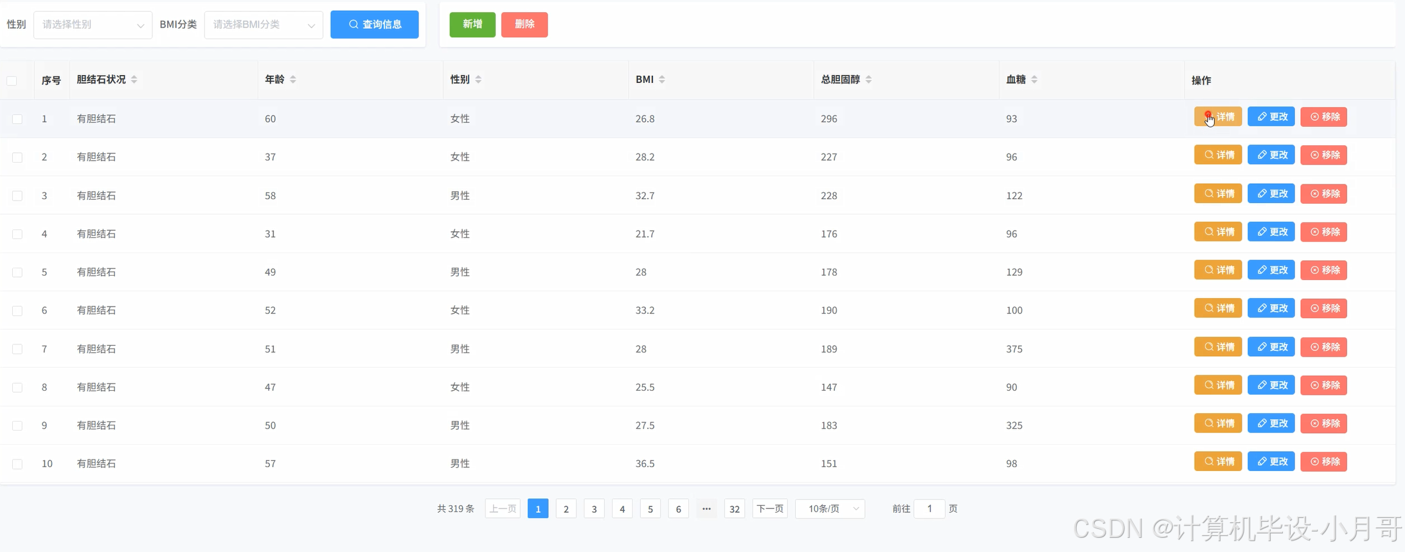This screenshot has height=552, width=1405.
Task: Click 移除 remove button for row 4
Action: [x=1324, y=232]
